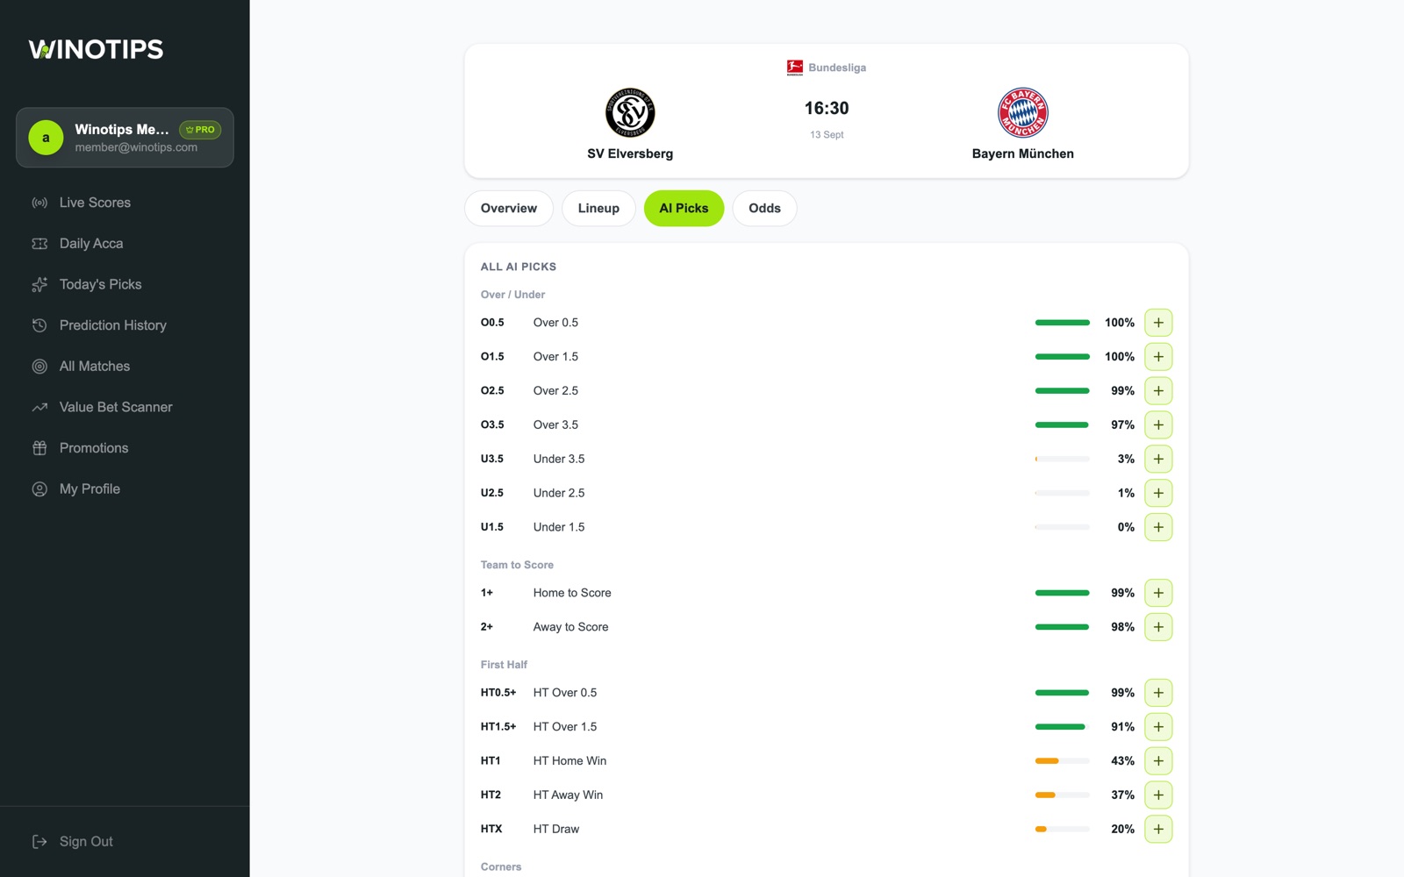Screen dimensions: 1404x877
Task: Switch to the Lineup tab
Action: click(598, 209)
